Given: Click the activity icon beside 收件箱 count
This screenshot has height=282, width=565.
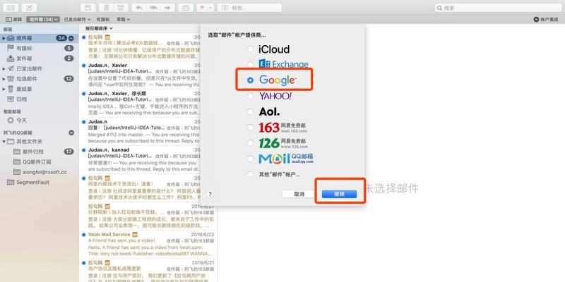Looking at the screenshot, I should pyautogui.click(x=71, y=38).
